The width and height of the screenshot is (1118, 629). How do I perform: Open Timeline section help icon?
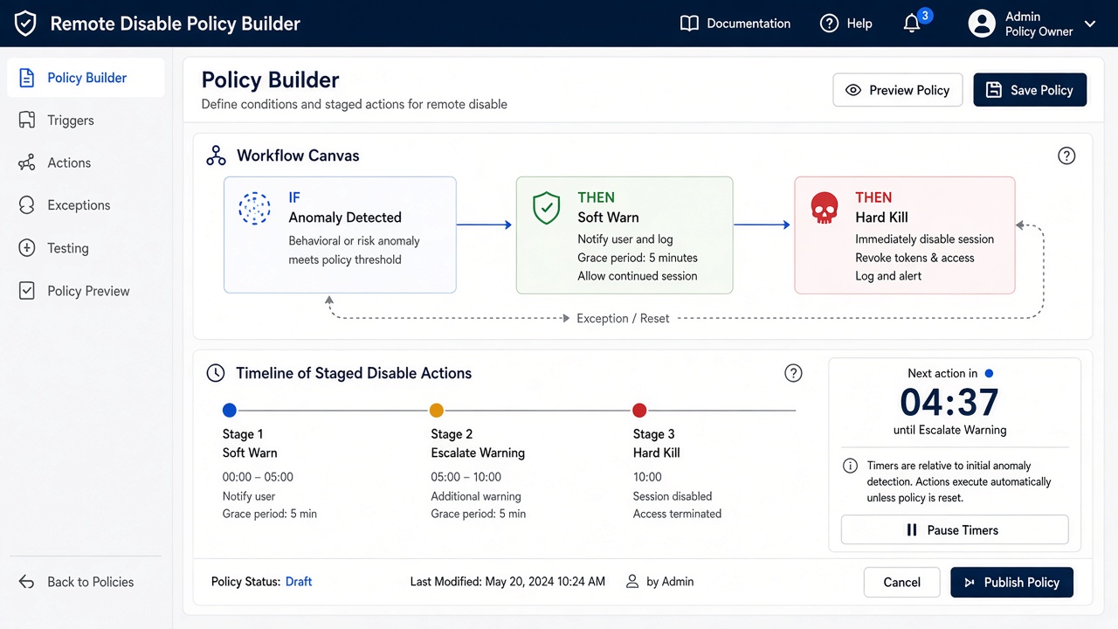pos(793,373)
